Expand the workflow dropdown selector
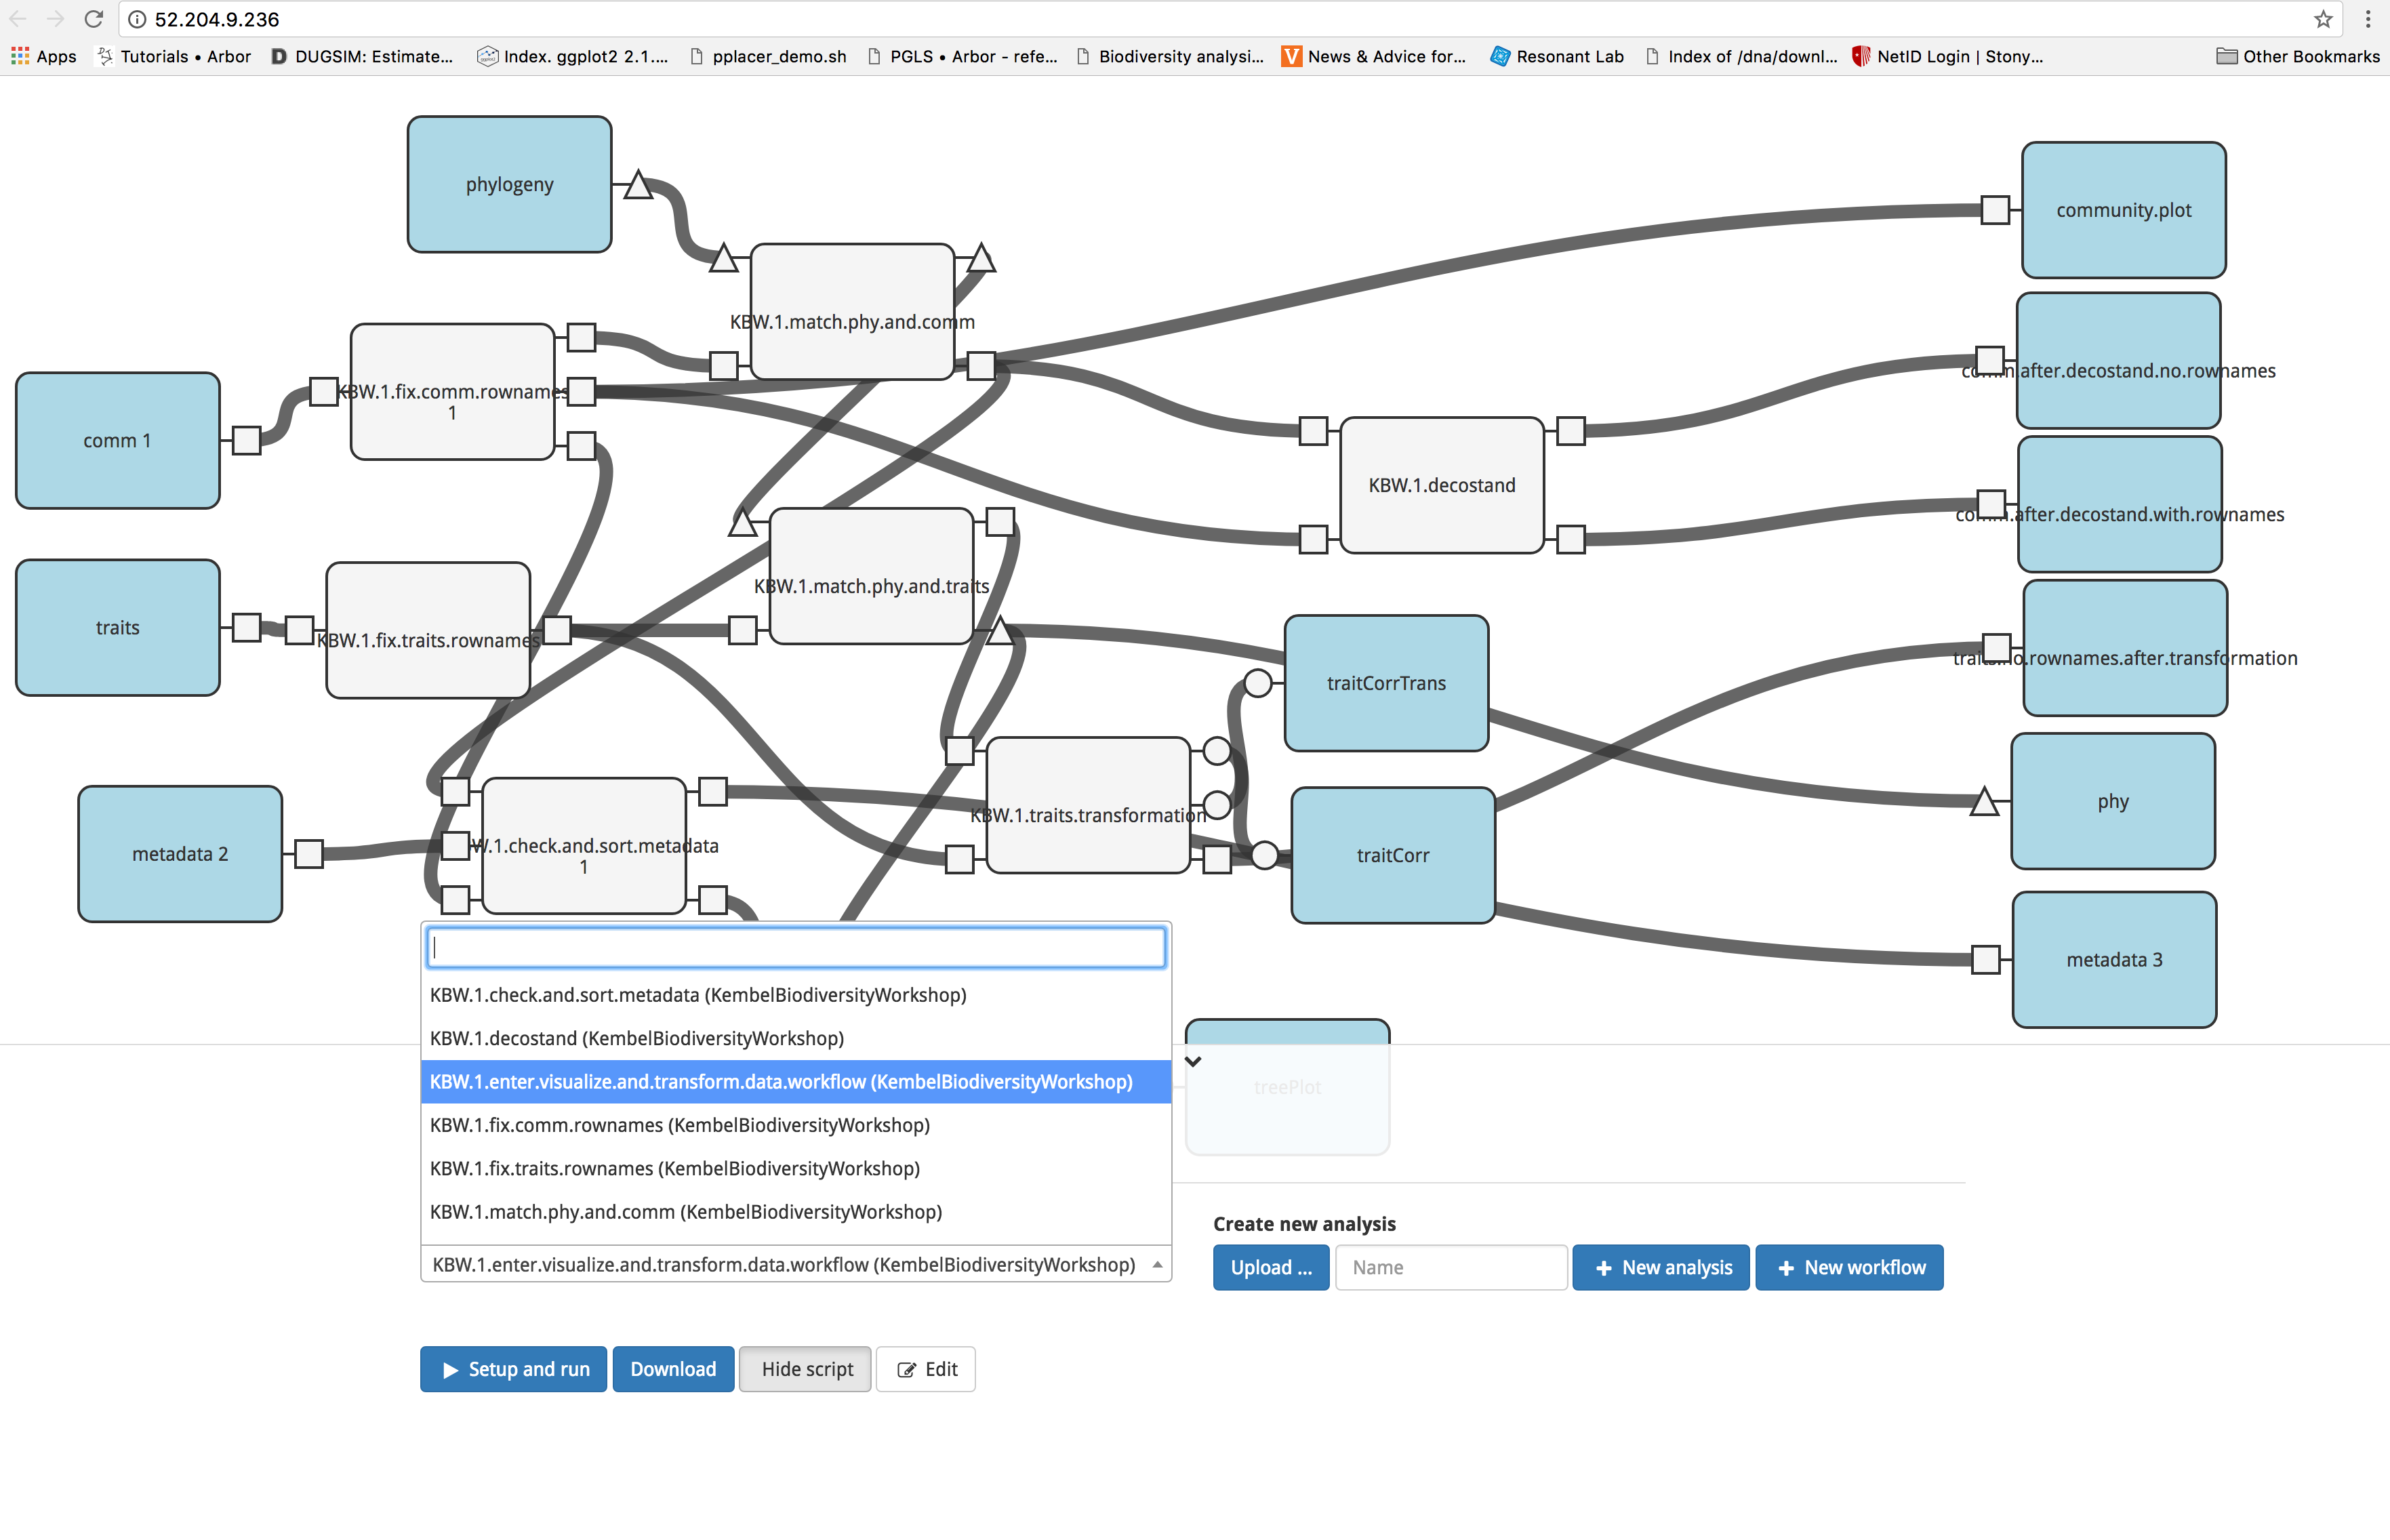2390x1540 pixels. coord(1156,1266)
